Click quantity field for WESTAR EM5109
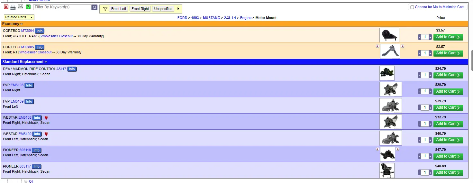 425,140
